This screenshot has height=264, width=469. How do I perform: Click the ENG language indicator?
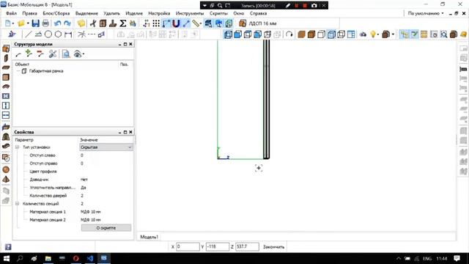(x=427, y=259)
